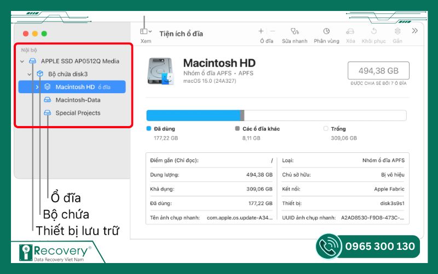Zoom the window with the green button
The height and width of the screenshot is (274, 438).
(x=44, y=33)
